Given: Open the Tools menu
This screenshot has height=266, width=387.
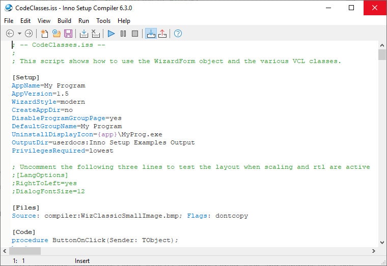Looking at the screenshot, I should click(x=103, y=21).
